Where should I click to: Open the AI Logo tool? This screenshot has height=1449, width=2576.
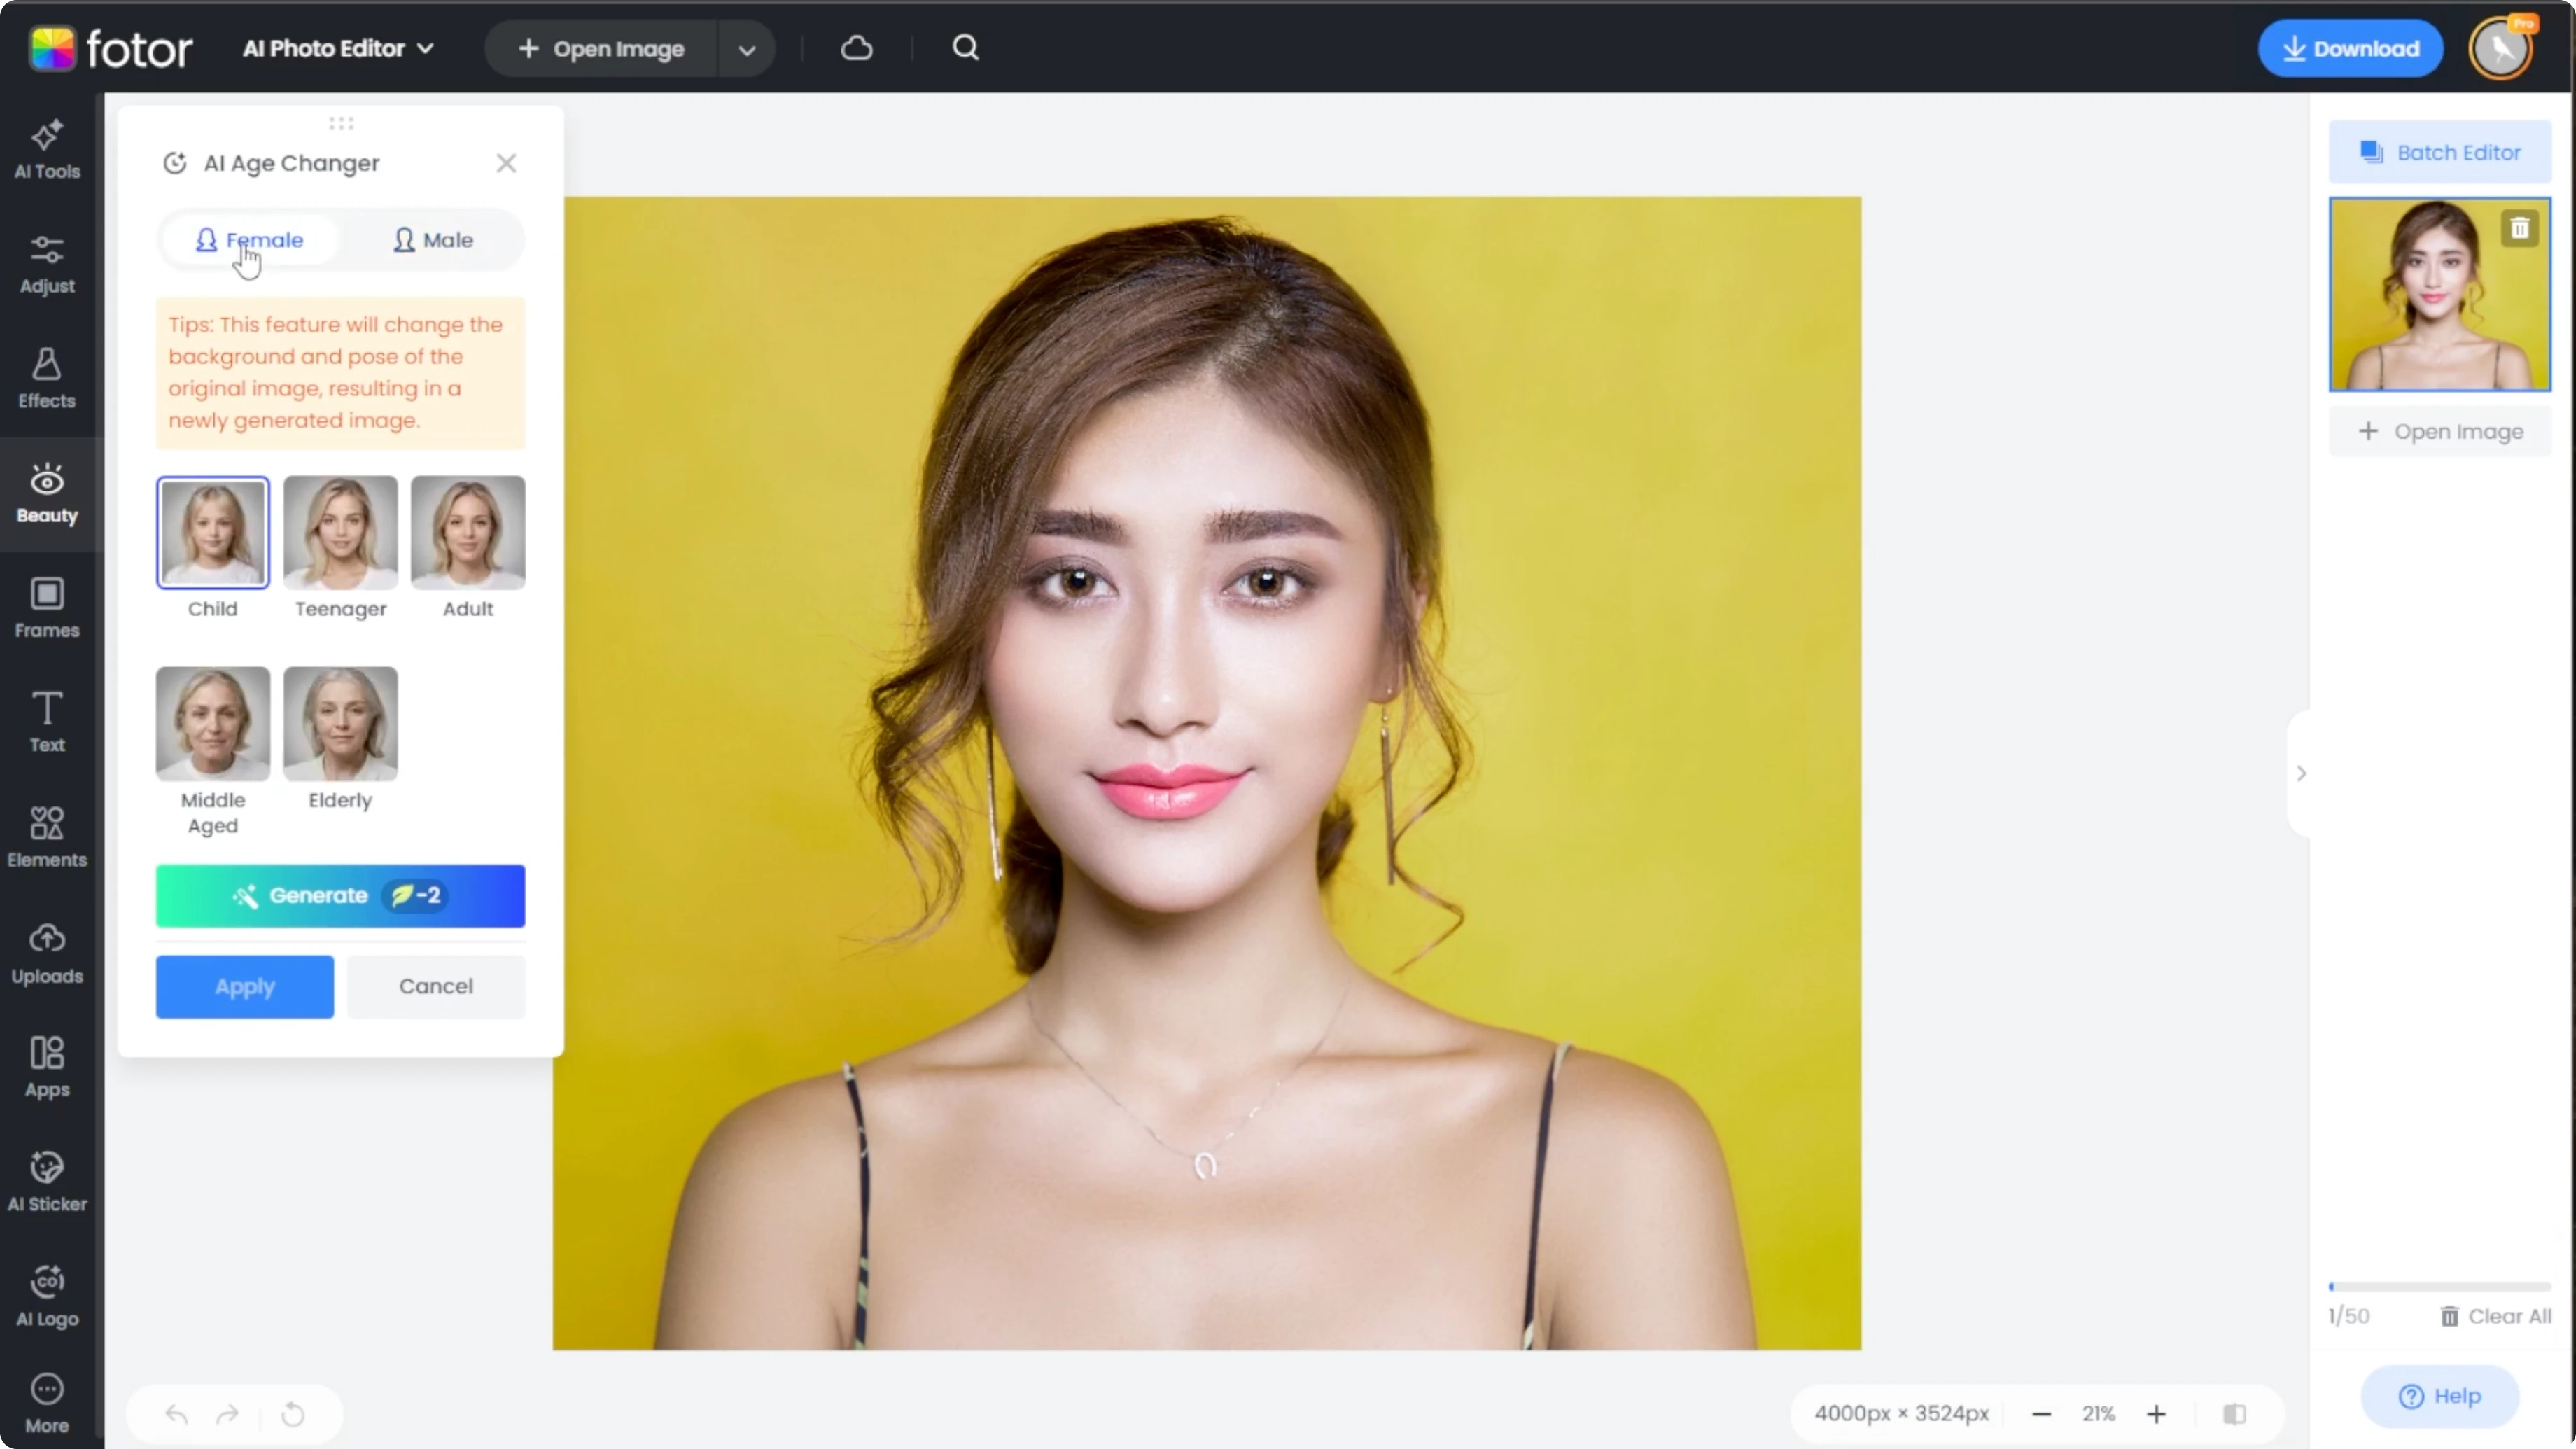47,1297
